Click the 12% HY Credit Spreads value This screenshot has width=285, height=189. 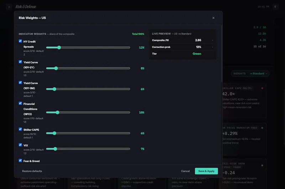point(141,47)
